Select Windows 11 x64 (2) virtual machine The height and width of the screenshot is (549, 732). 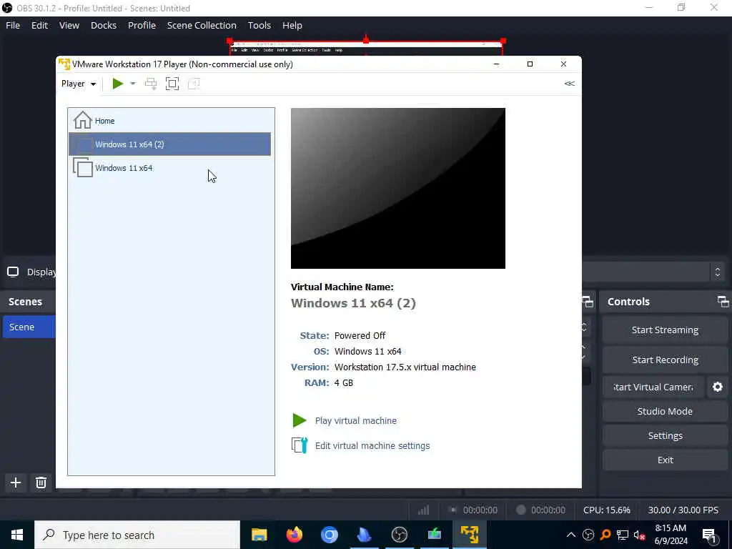[170, 144]
